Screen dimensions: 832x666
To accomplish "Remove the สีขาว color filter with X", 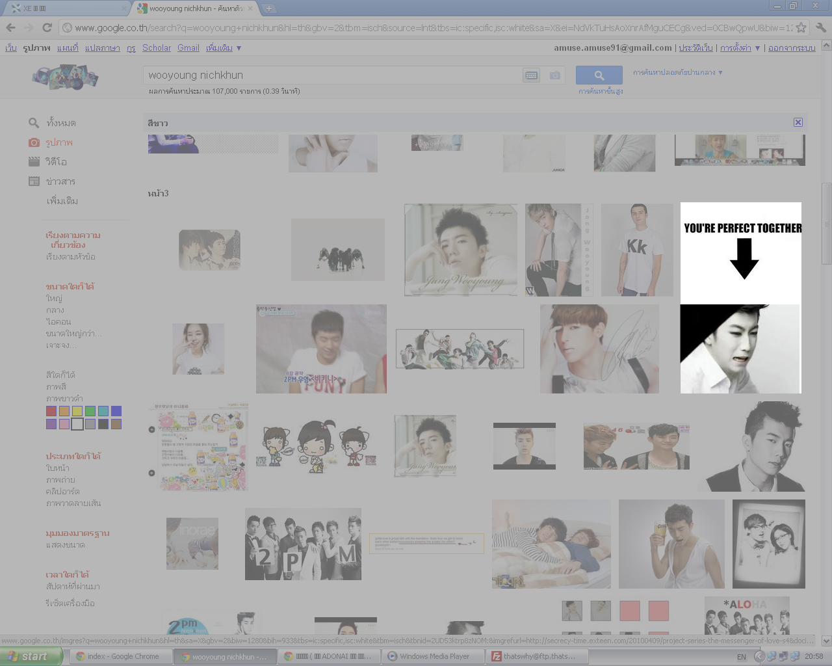I will point(798,122).
